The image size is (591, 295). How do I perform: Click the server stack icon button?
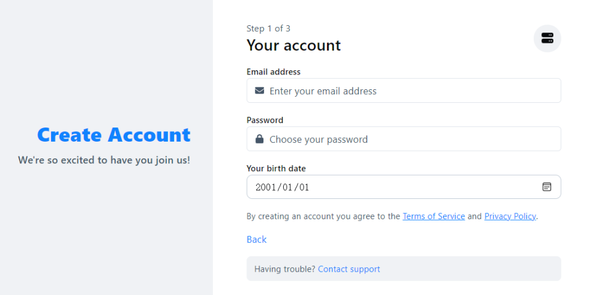pos(547,38)
